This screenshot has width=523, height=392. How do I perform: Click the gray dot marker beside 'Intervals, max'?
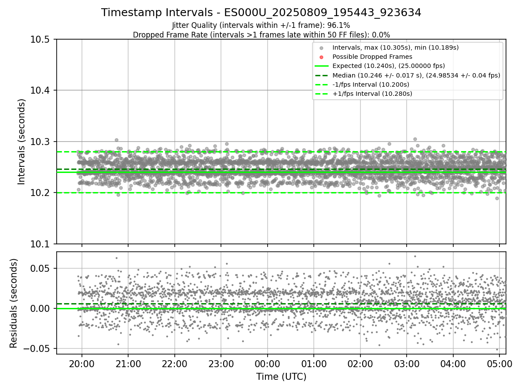(321, 48)
